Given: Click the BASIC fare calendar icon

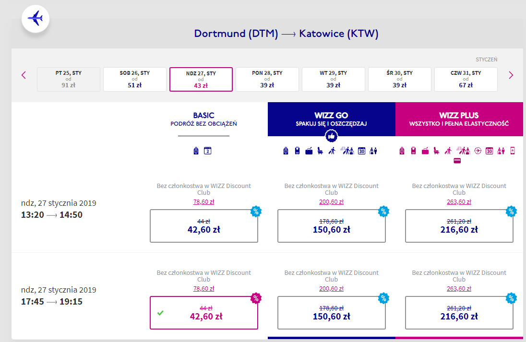Looking at the screenshot, I should 208,151.
